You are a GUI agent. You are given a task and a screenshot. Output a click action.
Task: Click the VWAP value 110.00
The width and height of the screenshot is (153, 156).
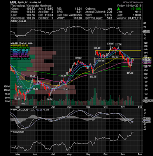click(x=77, y=18)
